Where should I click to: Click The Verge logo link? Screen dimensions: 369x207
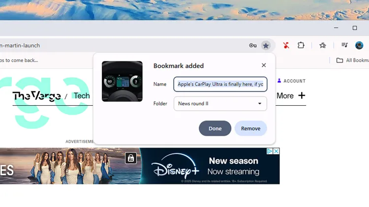coord(36,96)
